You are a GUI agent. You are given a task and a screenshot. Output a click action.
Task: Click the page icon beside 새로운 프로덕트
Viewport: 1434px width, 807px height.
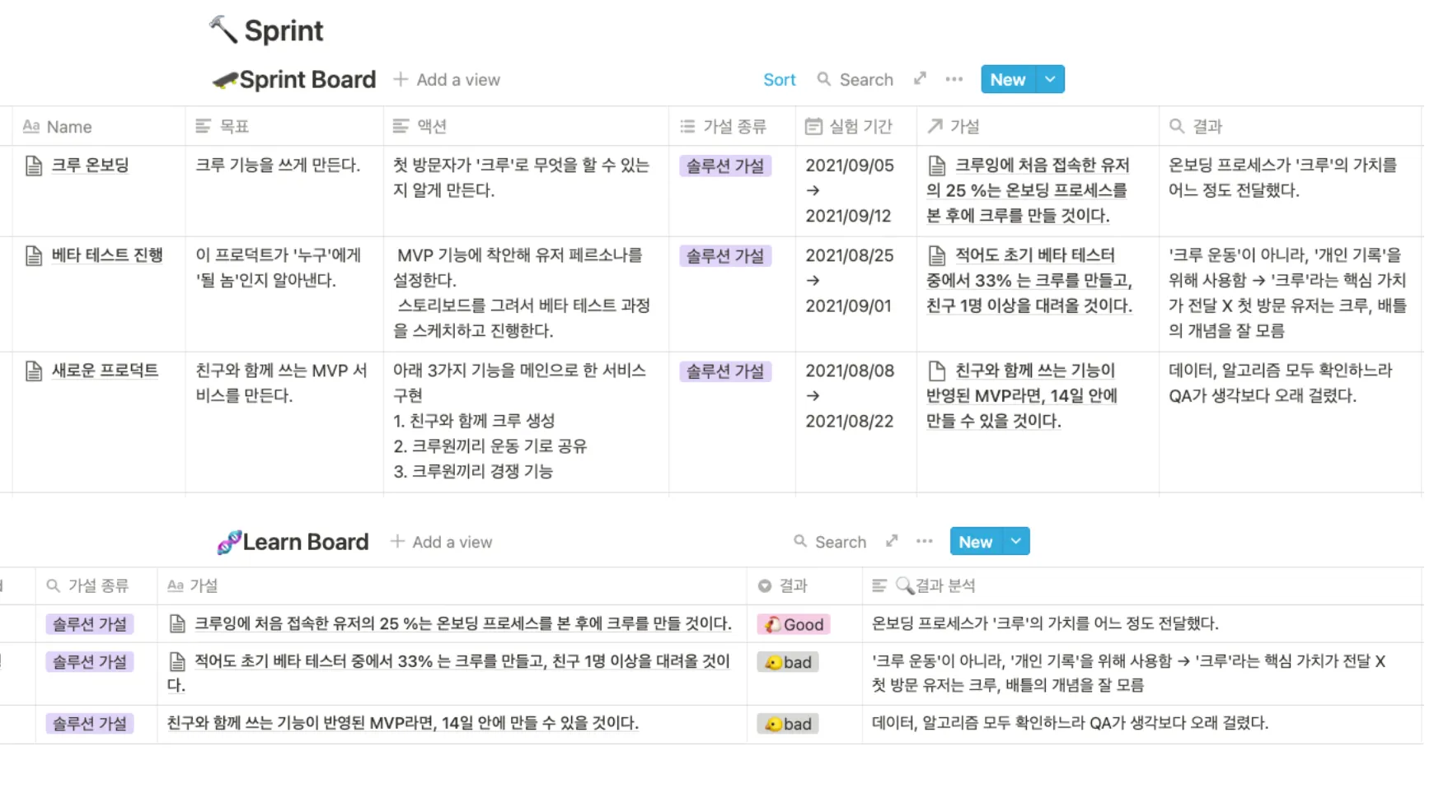[x=34, y=371]
